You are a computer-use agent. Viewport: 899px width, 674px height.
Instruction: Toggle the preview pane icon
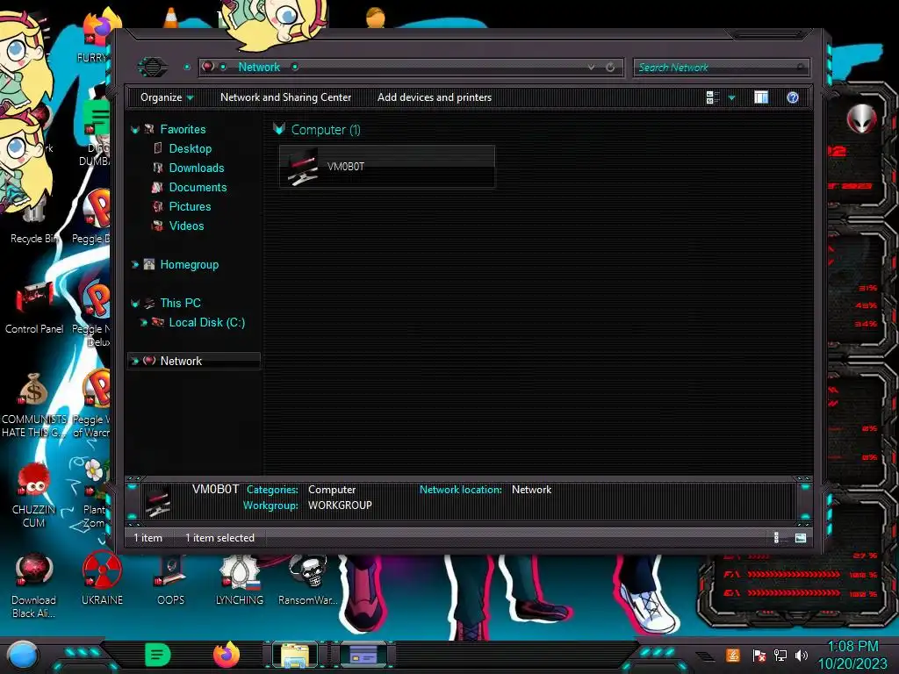(761, 97)
